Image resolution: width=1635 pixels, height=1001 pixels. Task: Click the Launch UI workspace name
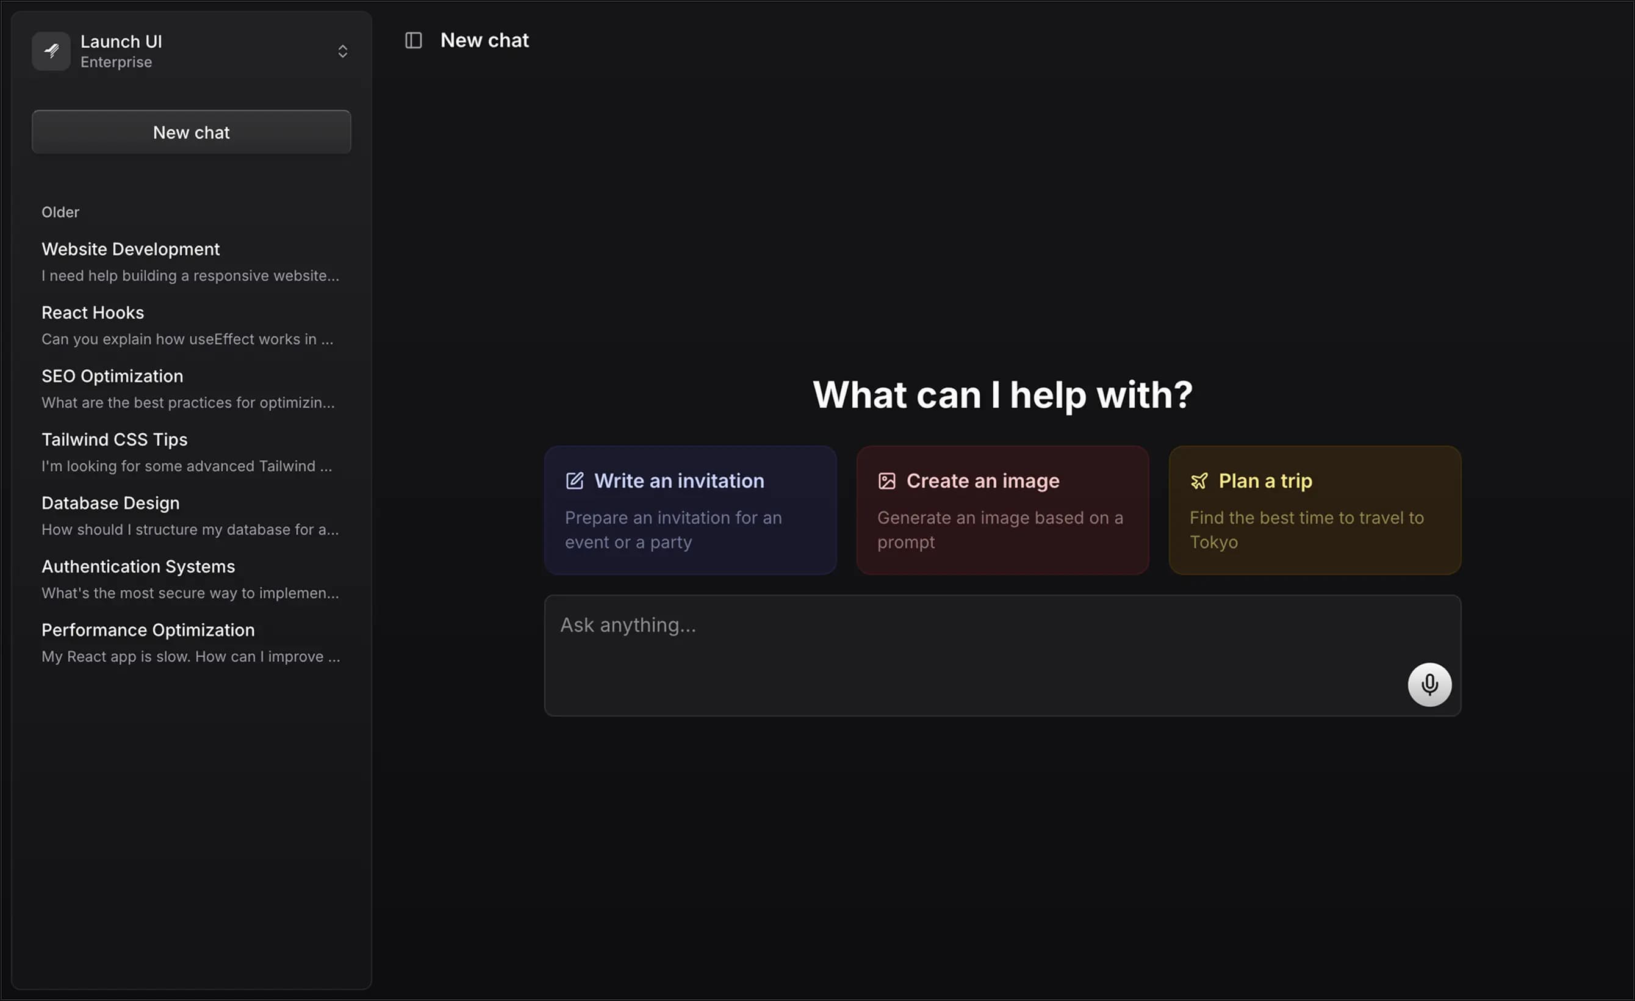coord(121,41)
